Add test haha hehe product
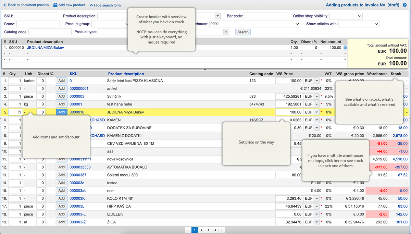Image resolution: width=411 pixels, height=234 pixels. [x=62, y=104]
